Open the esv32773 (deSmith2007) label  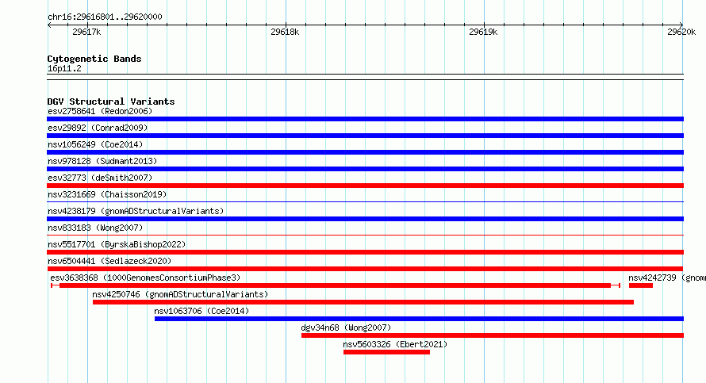100,178
